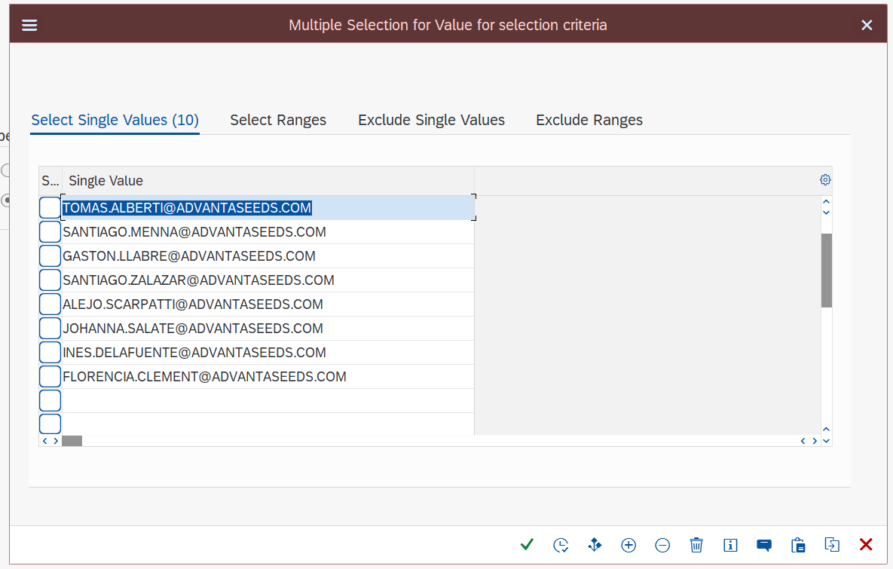
Task: Go to Exclude Single Values tab
Action: 431,120
